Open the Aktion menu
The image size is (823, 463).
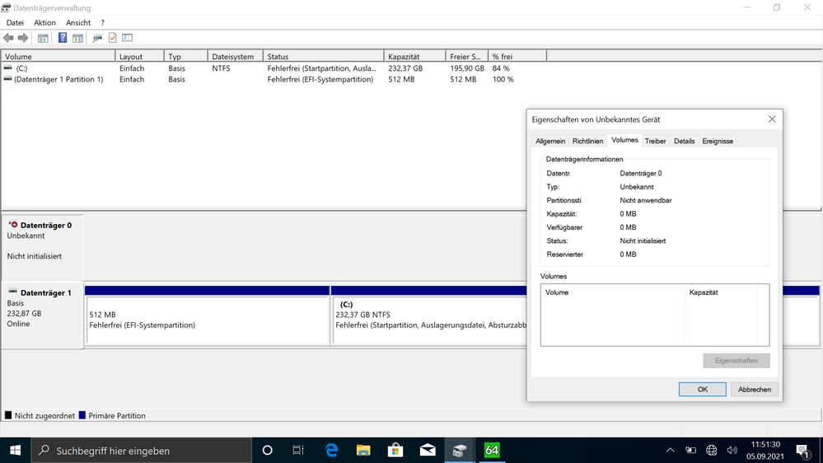pos(44,23)
